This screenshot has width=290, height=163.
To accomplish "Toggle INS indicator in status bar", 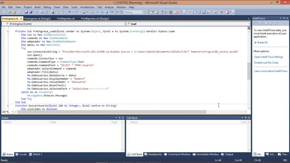I will click(x=285, y=160).
